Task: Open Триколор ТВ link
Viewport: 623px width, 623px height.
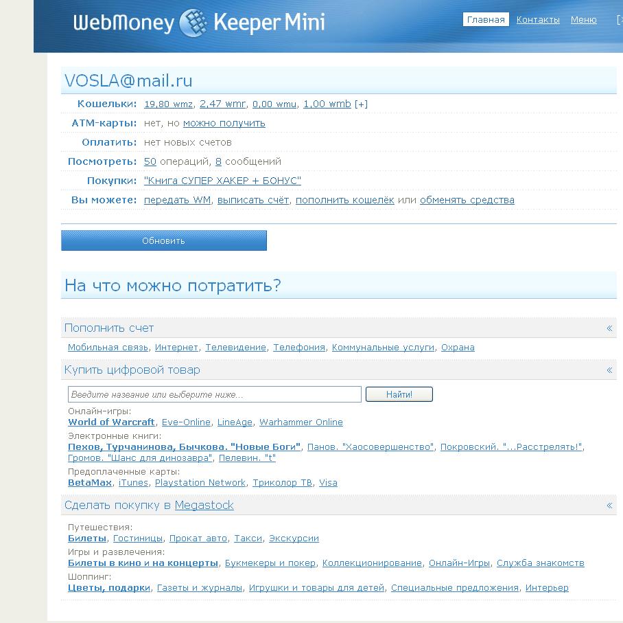Action: point(283,483)
